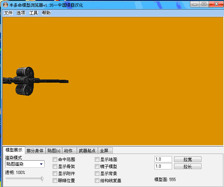224x187 pixels.
Task: Enable the 命中范围 checkbox
Action: [x=55, y=160]
